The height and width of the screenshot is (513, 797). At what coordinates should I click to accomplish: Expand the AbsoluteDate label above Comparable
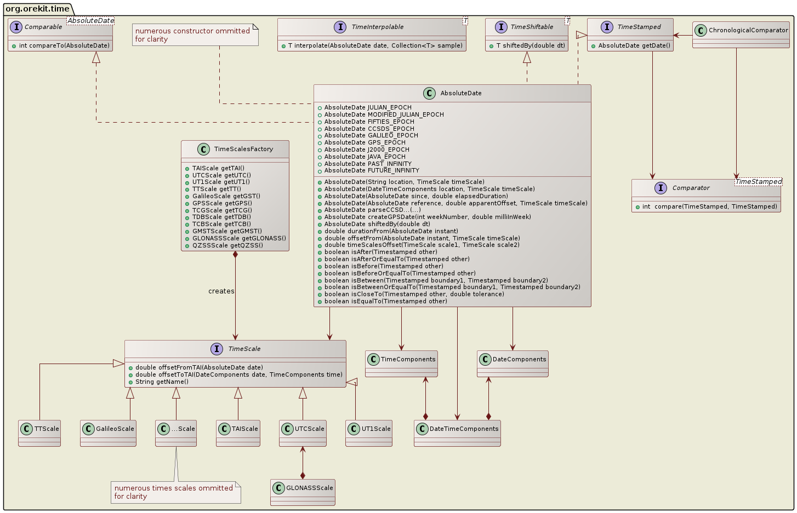click(x=90, y=20)
